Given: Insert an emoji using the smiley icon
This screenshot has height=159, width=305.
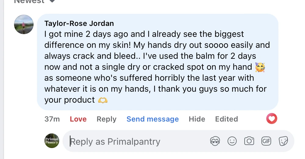Looking at the screenshot, I should click(232, 141).
